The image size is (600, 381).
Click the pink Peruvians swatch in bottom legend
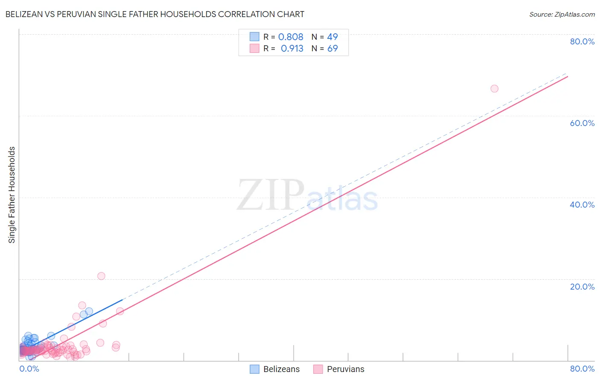click(318, 369)
